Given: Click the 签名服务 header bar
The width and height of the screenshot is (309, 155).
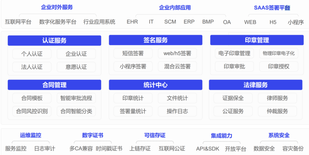Looking at the screenshot, I should pyautogui.click(x=155, y=40).
